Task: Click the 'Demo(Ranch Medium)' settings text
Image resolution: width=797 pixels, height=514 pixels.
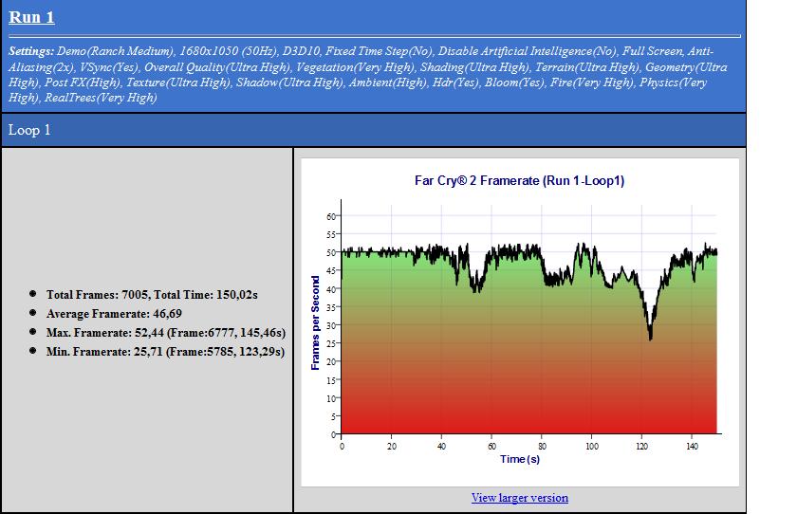Action: [116, 51]
